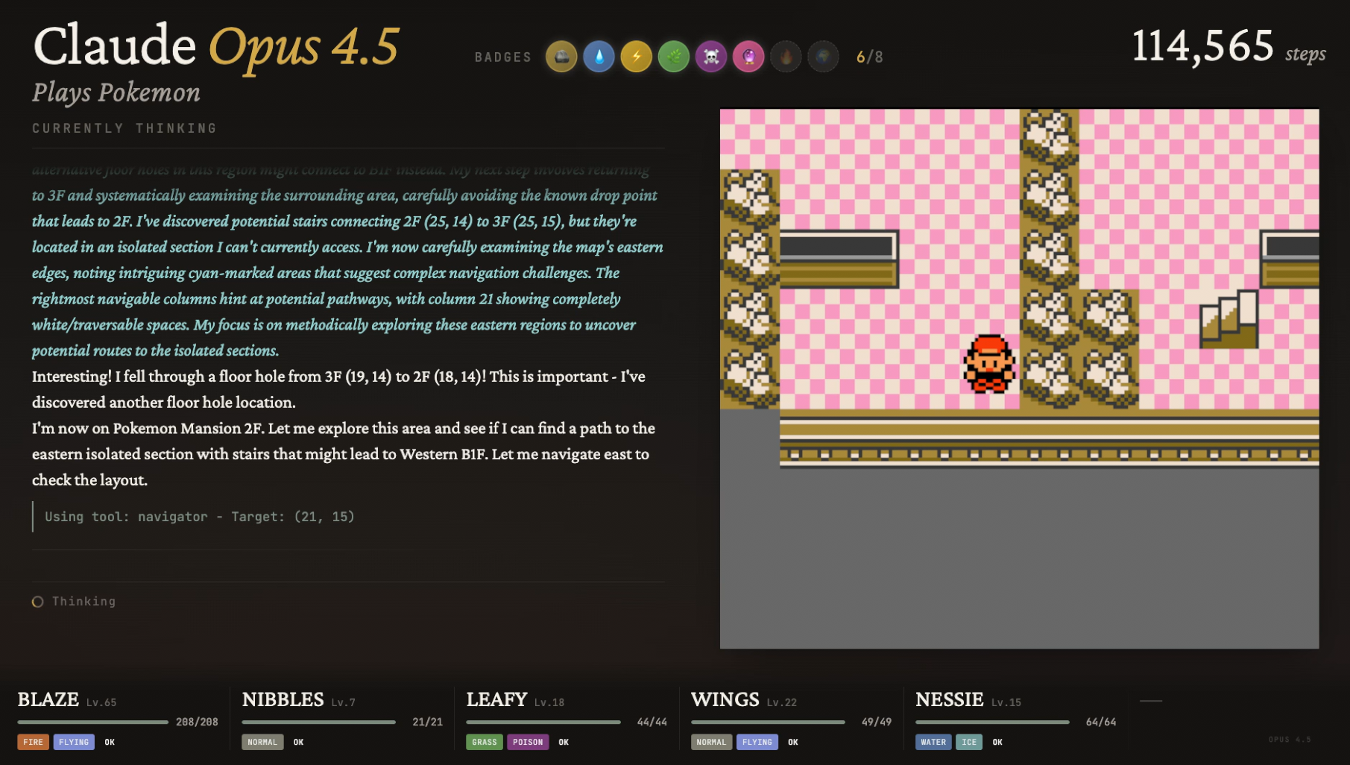Viewport: 1350px width, 765px height.
Task: Click NIBBLES's Lv.7 level label
Action: pos(344,702)
